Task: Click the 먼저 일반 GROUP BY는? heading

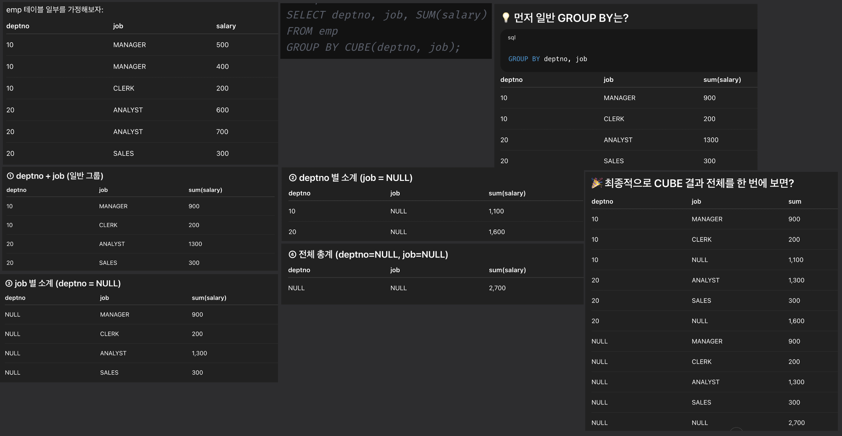Action: click(571, 18)
